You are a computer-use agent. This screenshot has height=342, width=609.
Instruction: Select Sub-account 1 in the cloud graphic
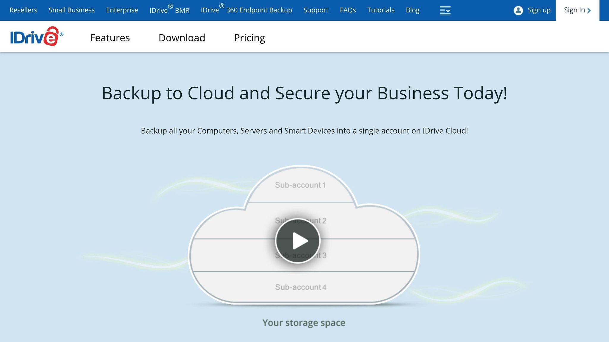pos(300,185)
